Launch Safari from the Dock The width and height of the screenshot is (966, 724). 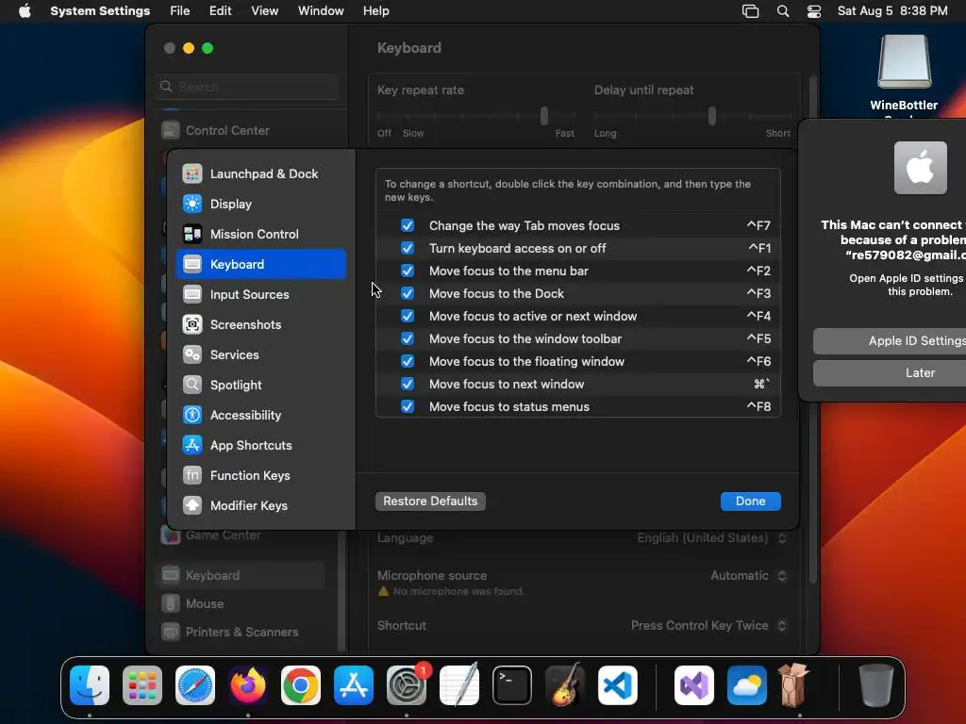pyautogui.click(x=195, y=685)
